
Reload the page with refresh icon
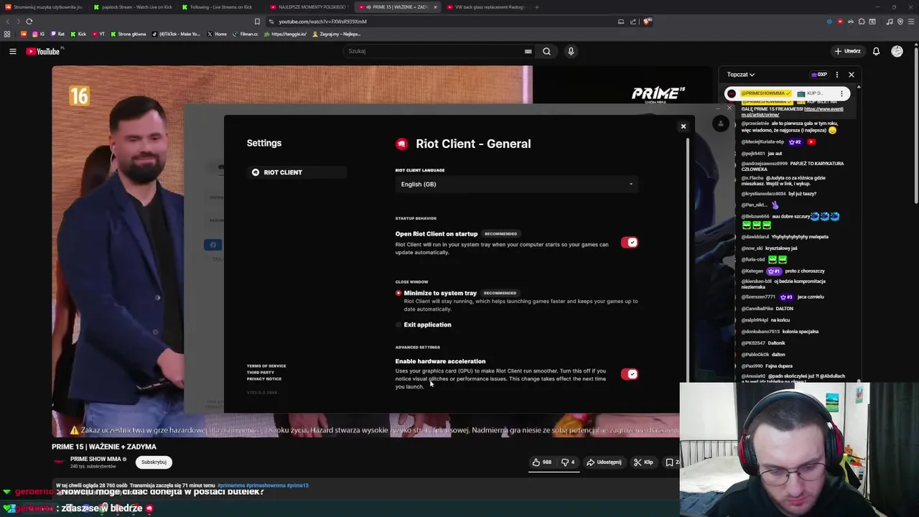(29, 22)
